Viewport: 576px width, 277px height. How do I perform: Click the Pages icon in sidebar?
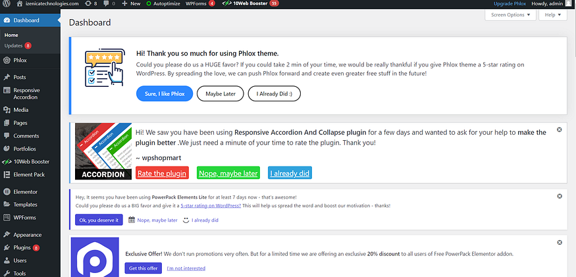tap(7, 123)
